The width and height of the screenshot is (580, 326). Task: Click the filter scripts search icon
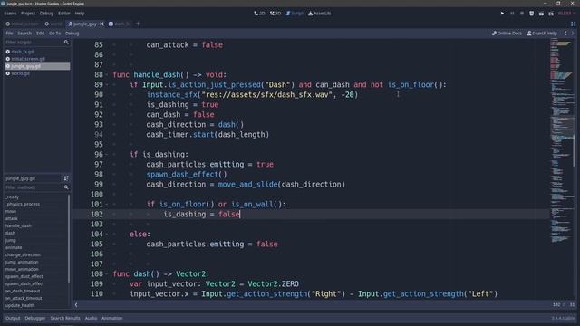66,43
